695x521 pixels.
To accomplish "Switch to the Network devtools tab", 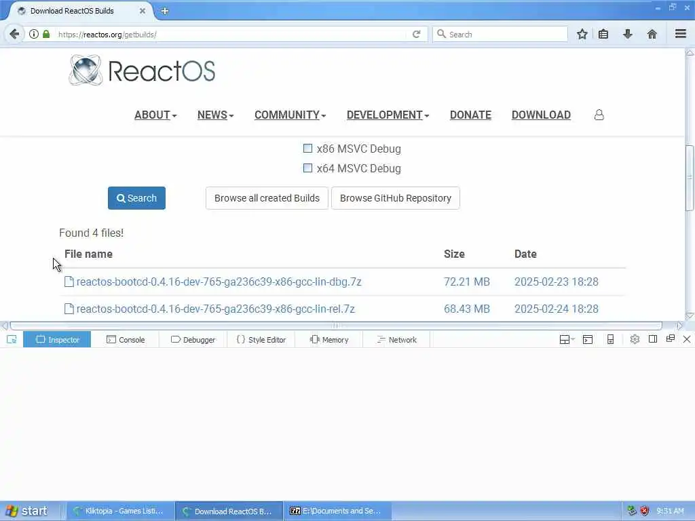I will 396,340.
